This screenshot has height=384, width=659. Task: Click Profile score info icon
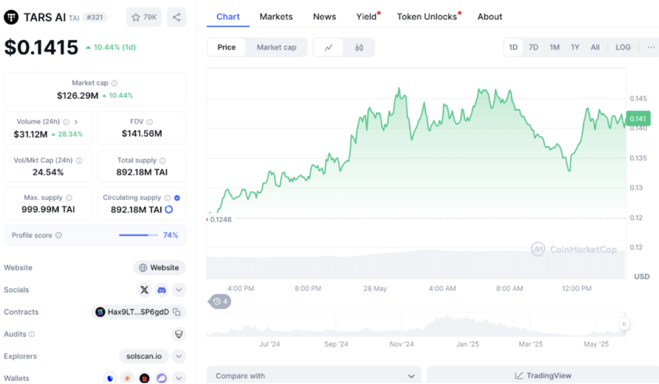[x=59, y=235]
